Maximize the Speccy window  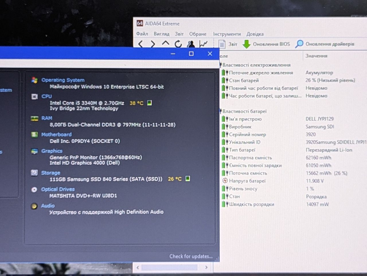(191, 54)
